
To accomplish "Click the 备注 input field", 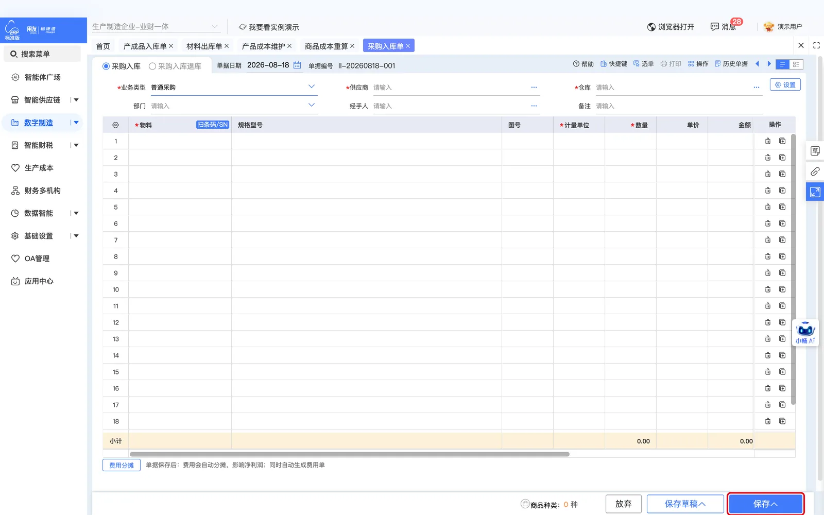I will 679,106.
